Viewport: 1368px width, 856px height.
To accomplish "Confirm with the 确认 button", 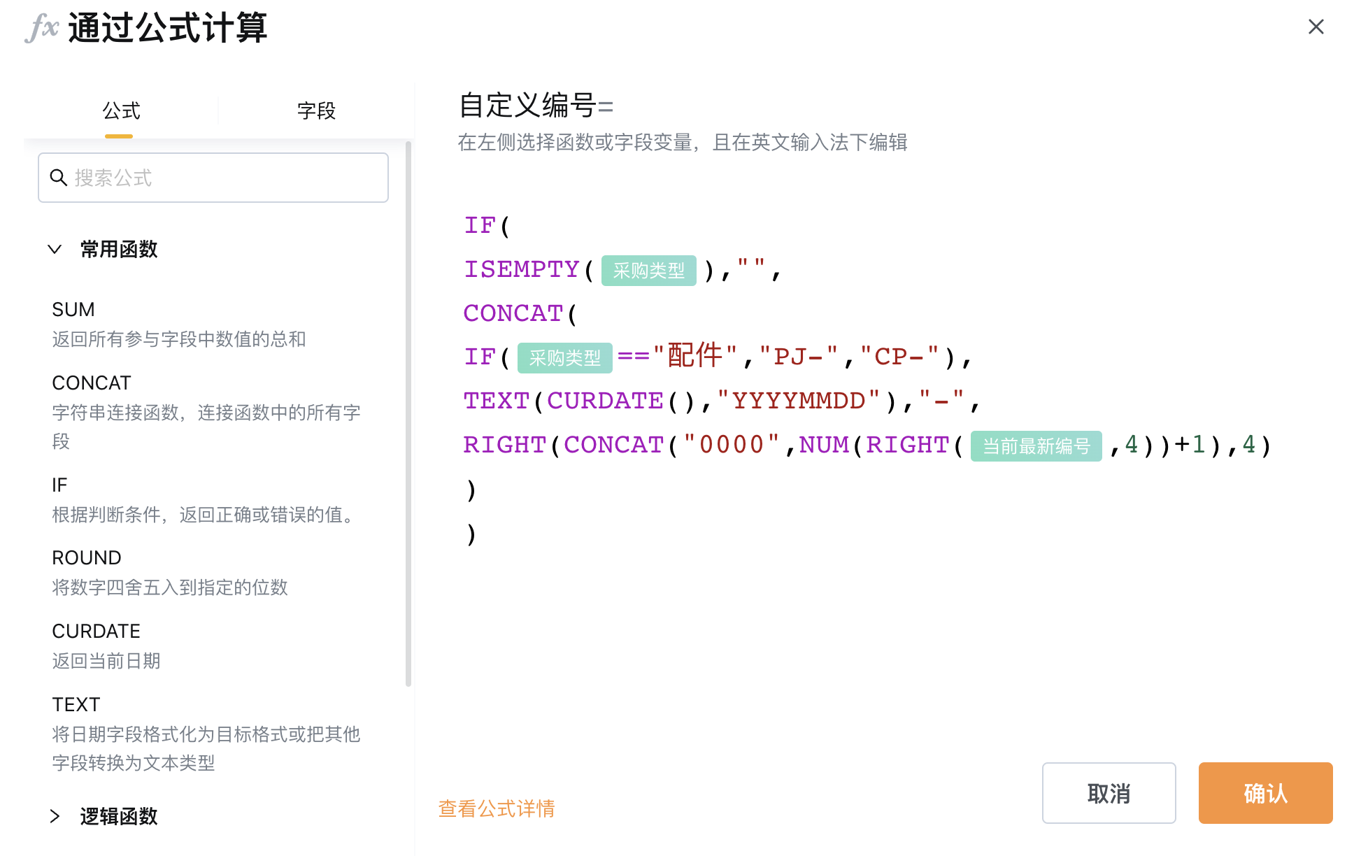I will (1265, 793).
